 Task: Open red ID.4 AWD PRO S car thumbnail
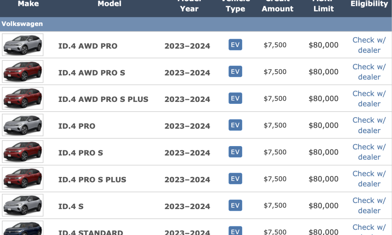click(x=23, y=71)
